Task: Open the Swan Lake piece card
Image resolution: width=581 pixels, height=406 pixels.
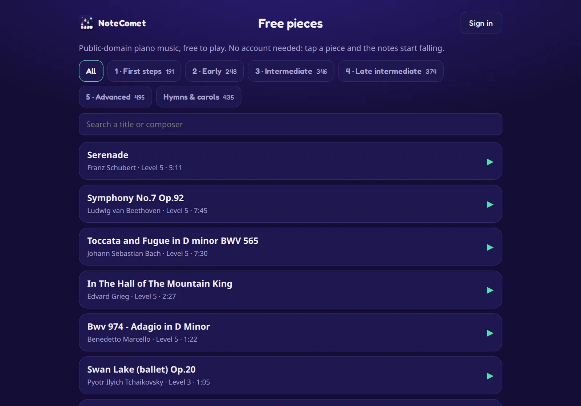Action: click(x=290, y=375)
